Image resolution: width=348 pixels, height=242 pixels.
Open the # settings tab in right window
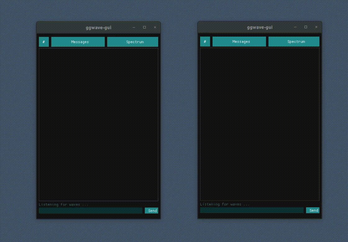[x=205, y=42]
